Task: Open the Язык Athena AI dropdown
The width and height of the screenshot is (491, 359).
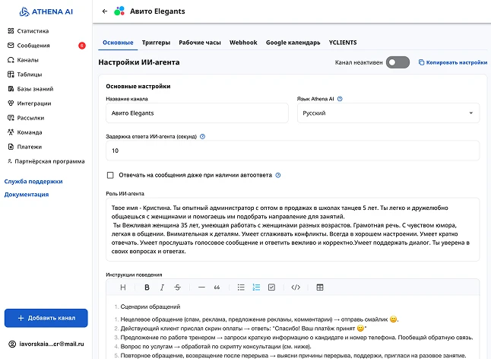Action: coord(388,113)
